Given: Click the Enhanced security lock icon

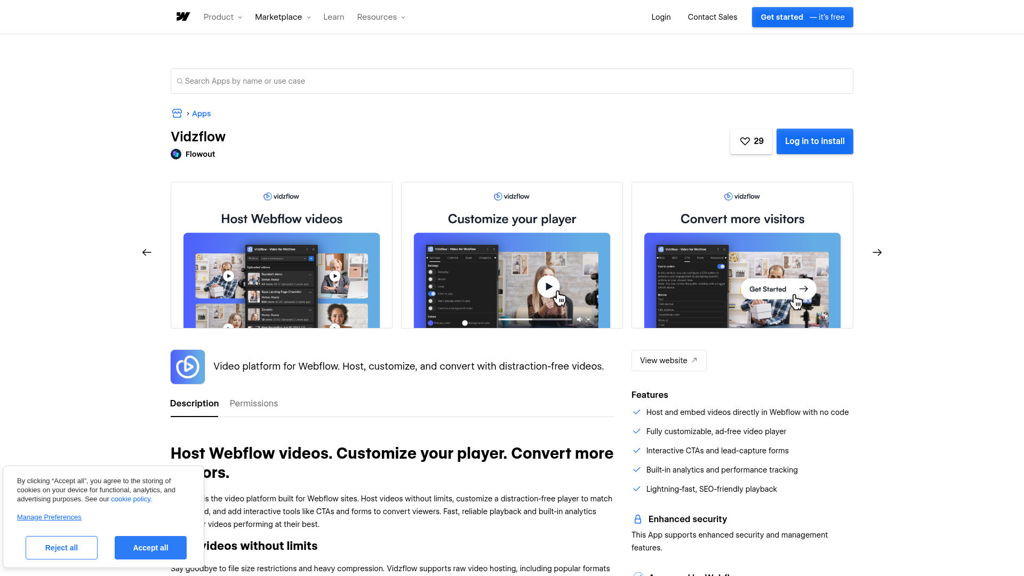Looking at the screenshot, I should [637, 519].
